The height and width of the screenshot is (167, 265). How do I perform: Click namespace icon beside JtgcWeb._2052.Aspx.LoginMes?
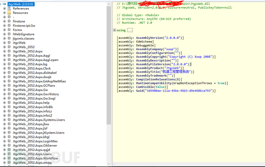click(9, 141)
